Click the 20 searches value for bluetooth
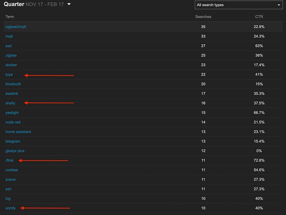Viewport: 286px width, 215px height. [203, 84]
